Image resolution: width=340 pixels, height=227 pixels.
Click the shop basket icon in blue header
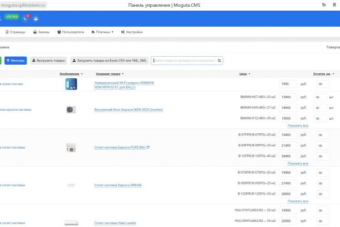36,19
